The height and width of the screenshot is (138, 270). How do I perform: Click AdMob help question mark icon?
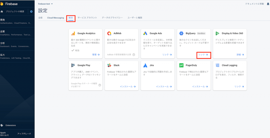[x=134, y=55]
